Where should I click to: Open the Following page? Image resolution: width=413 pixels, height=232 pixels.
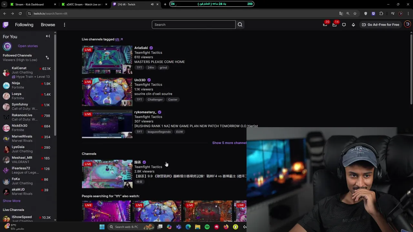24,25
